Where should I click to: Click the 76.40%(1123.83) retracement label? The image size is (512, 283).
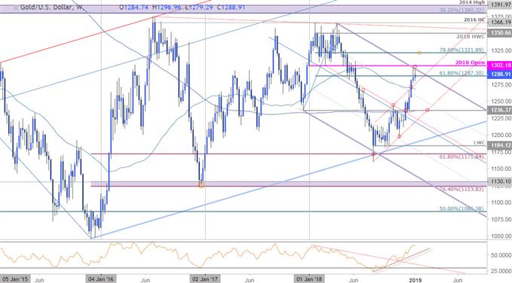pos(461,189)
